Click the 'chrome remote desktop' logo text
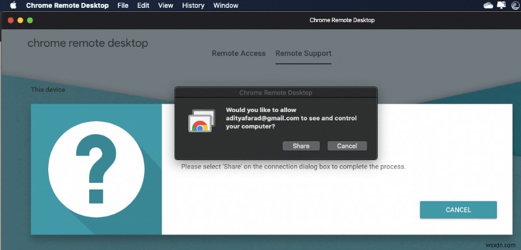Viewport: 521px width, 250px height. coord(88,43)
